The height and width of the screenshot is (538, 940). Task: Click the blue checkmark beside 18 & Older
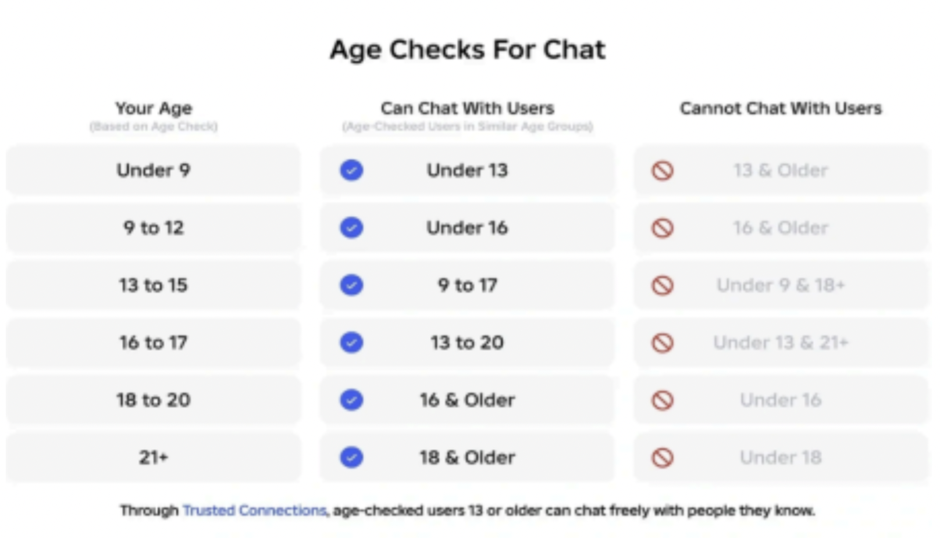(x=351, y=457)
